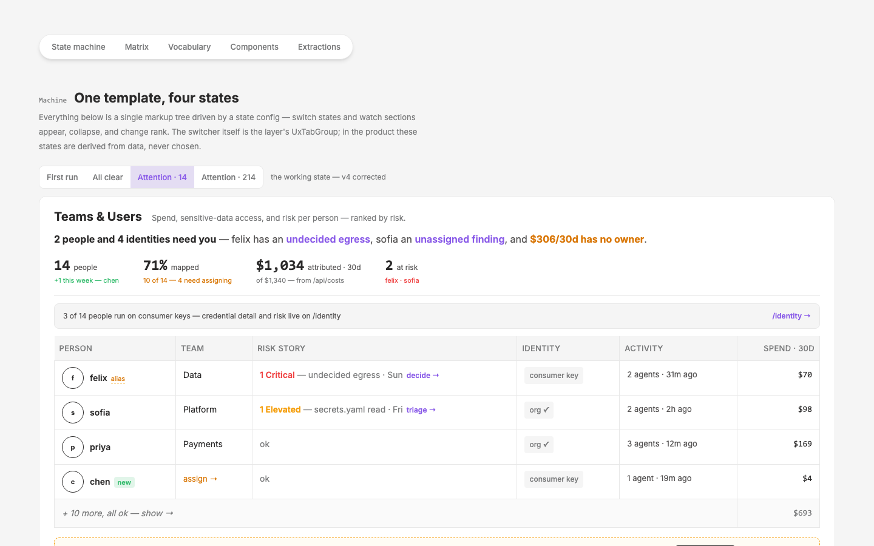Screen dimensions: 874x546
Task: Switch to the Matrix tab
Action: point(137,47)
